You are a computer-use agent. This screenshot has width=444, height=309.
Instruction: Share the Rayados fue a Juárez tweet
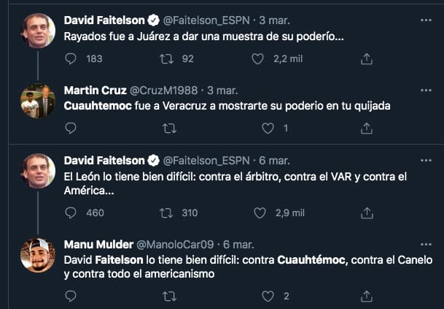367,58
